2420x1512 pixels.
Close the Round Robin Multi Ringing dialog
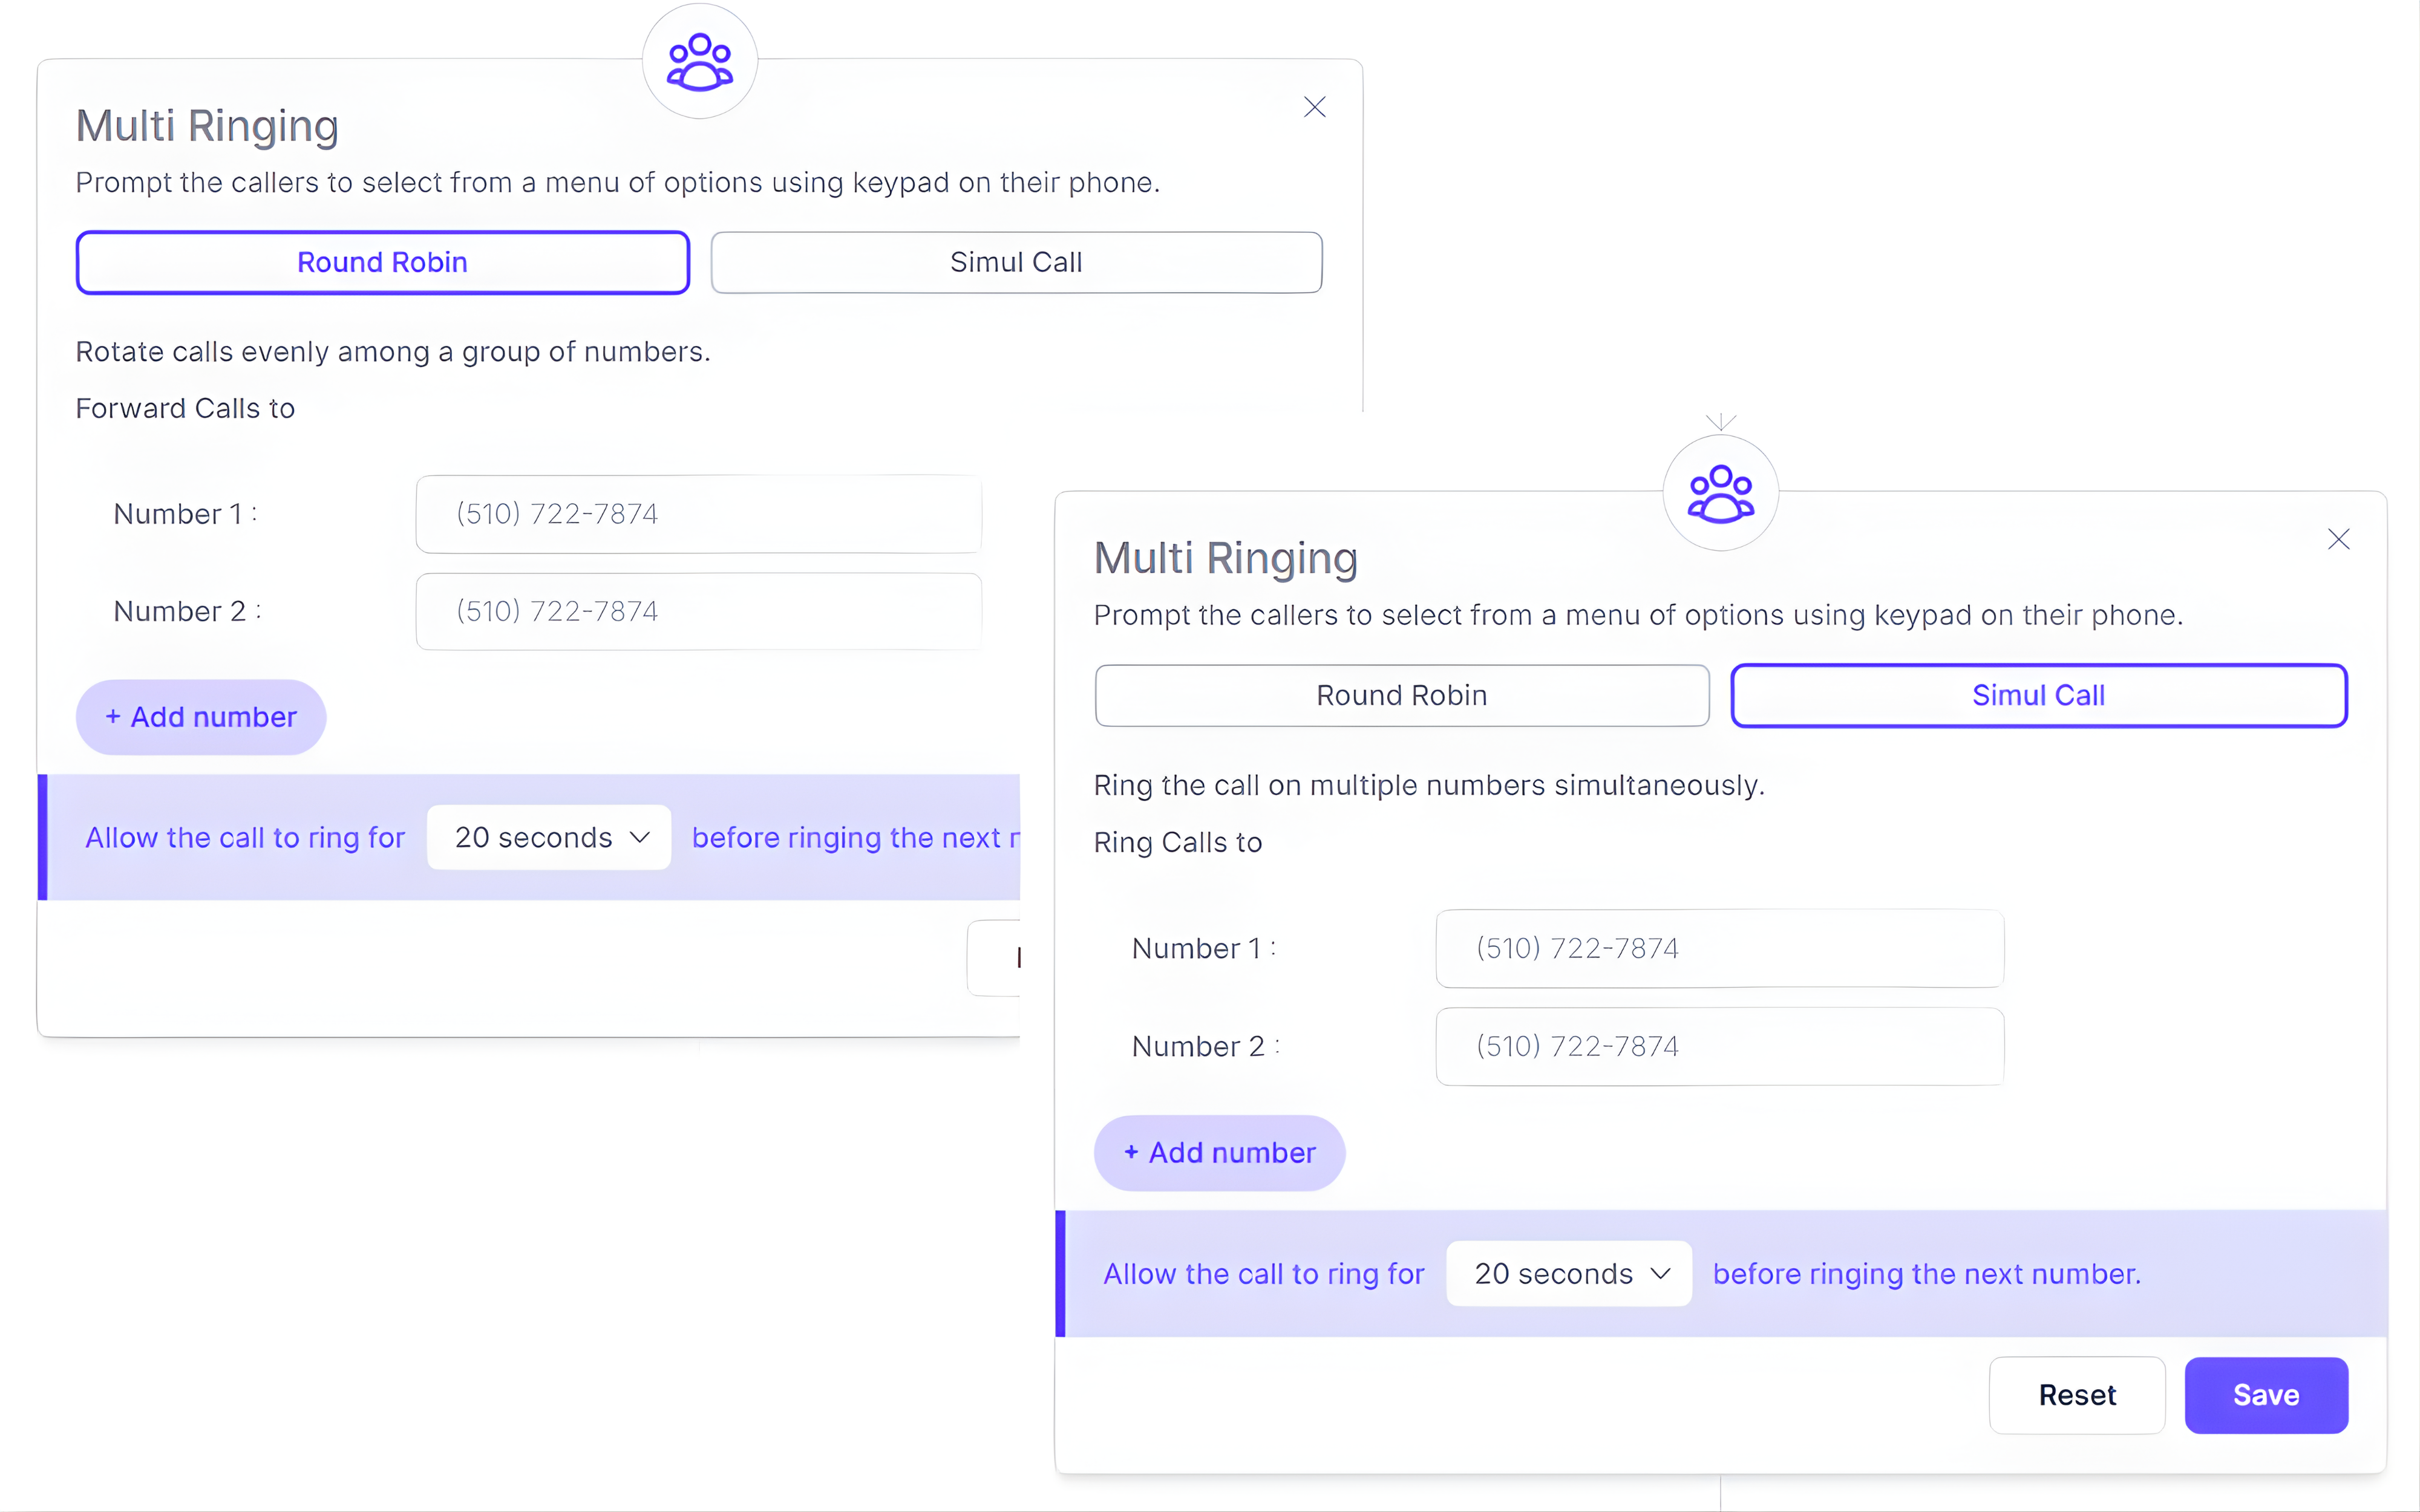tap(1314, 107)
